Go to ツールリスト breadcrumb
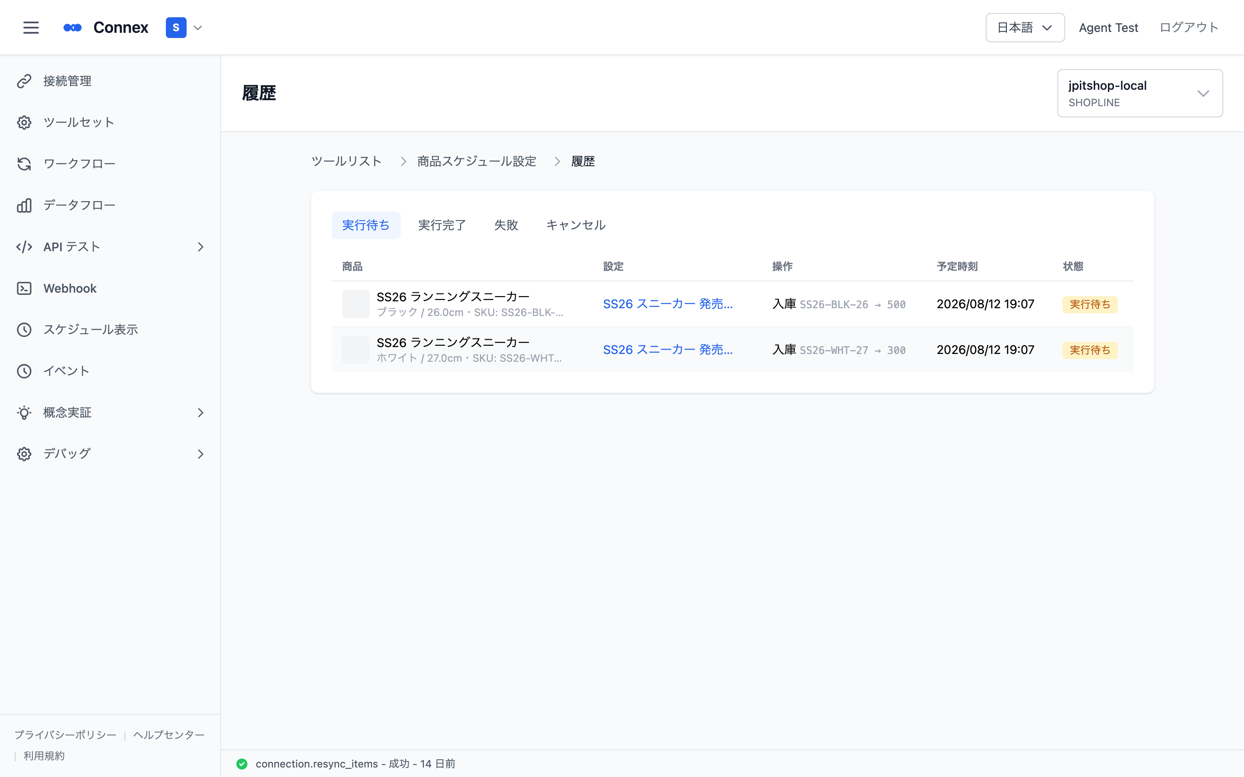This screenshot has width=1244, height=777. tap(346, 161)
